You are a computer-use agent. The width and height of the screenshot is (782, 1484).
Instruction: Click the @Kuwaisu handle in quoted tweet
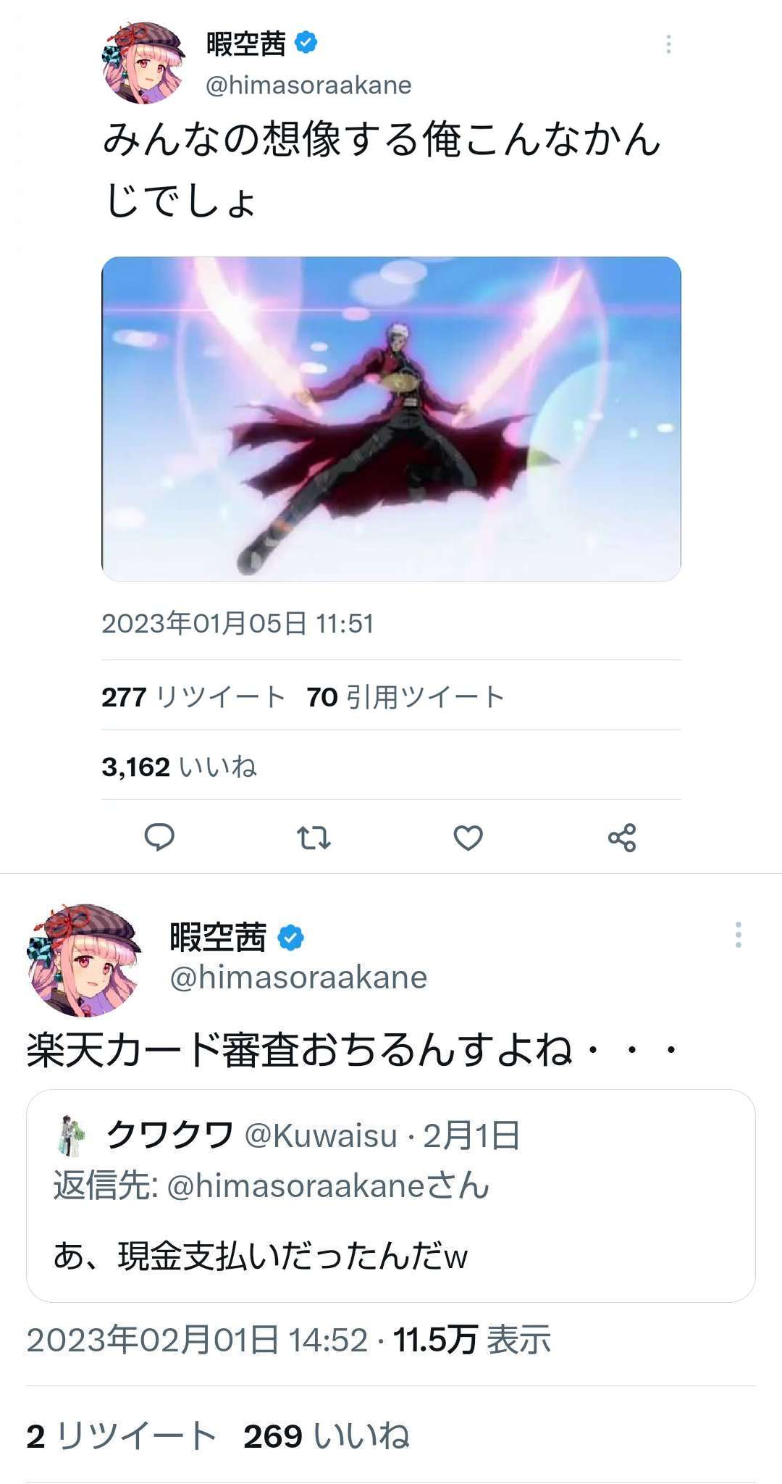click(x=321, y=1135)
